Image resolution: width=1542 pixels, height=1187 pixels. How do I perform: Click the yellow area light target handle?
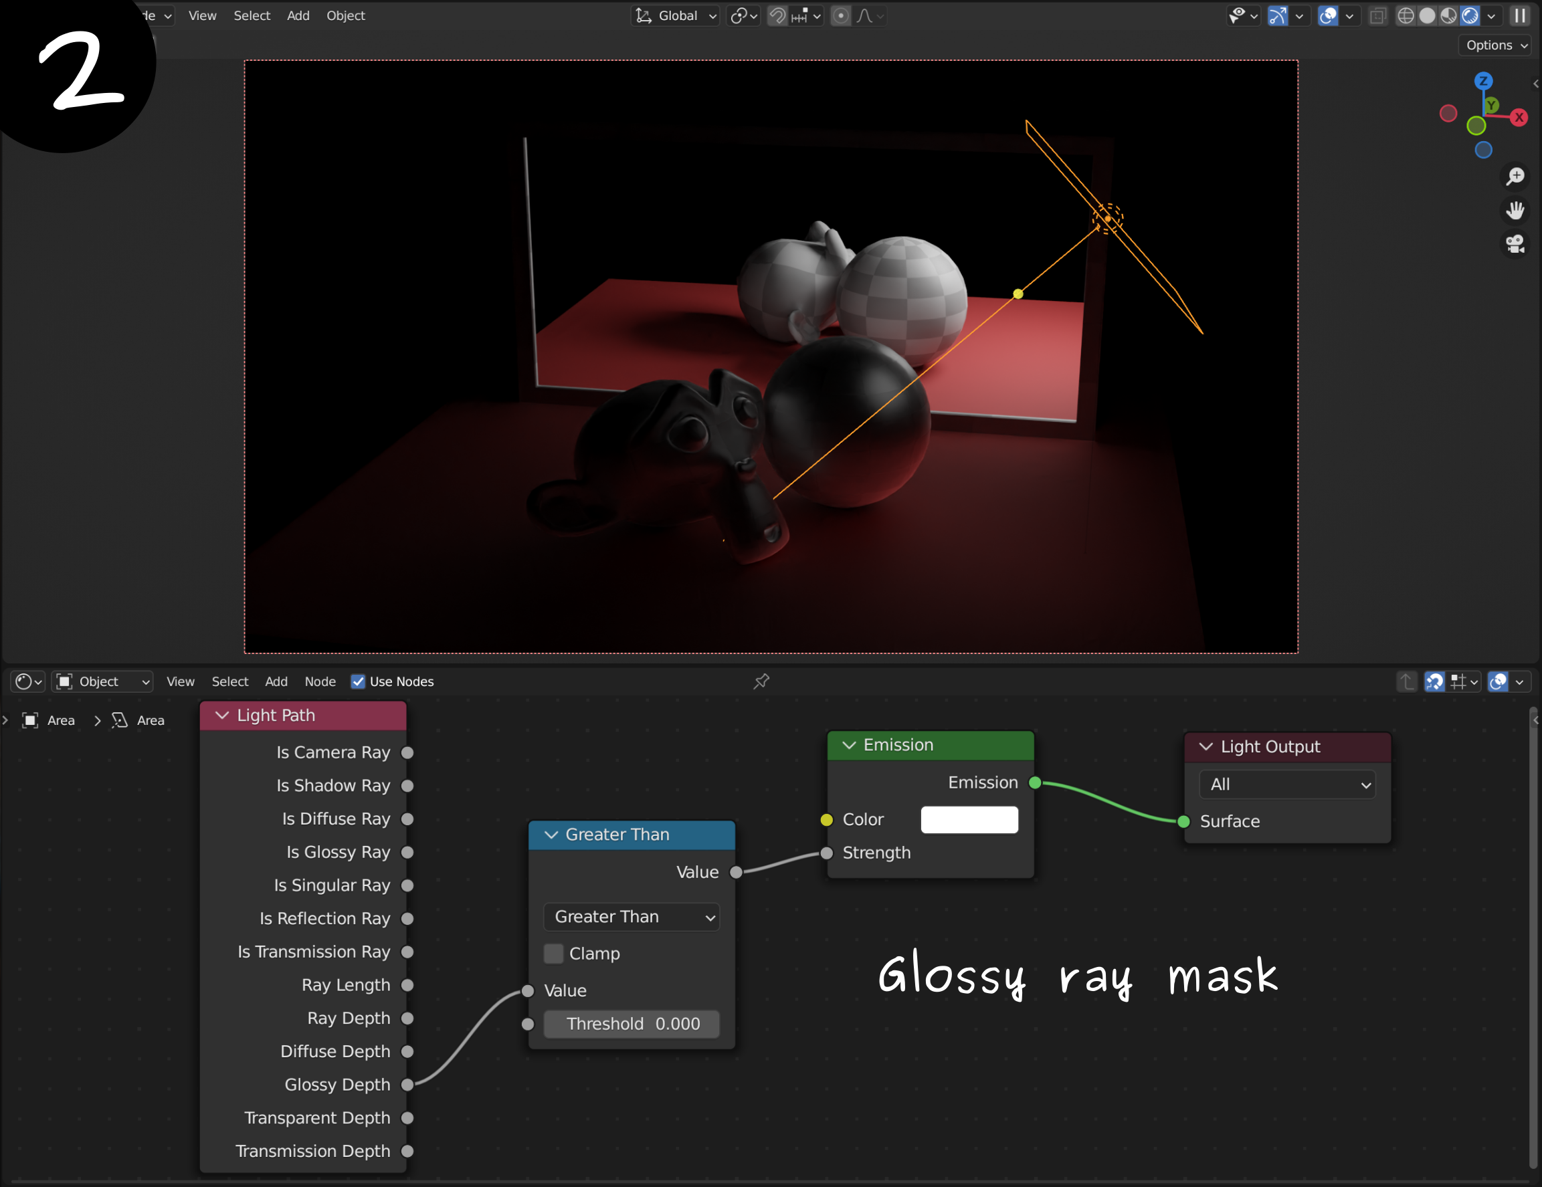(x=1018, y=294)
